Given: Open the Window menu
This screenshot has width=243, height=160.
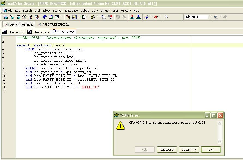Looking at the screenshot, I should [x=125, y=11].
